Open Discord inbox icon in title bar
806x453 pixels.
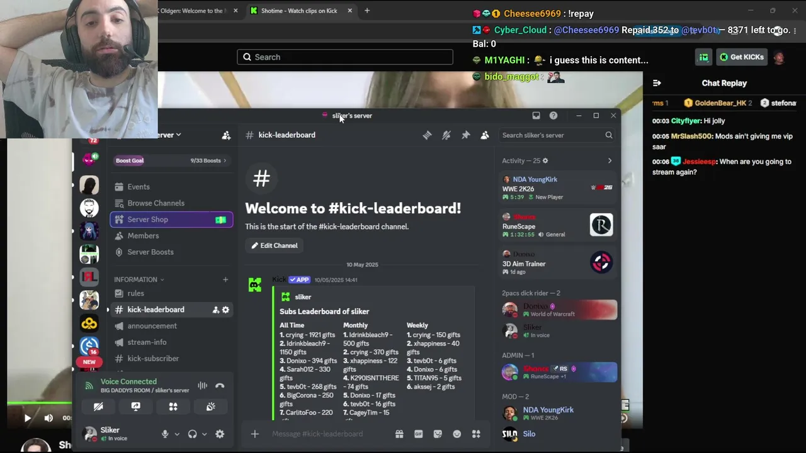(536, 116)
